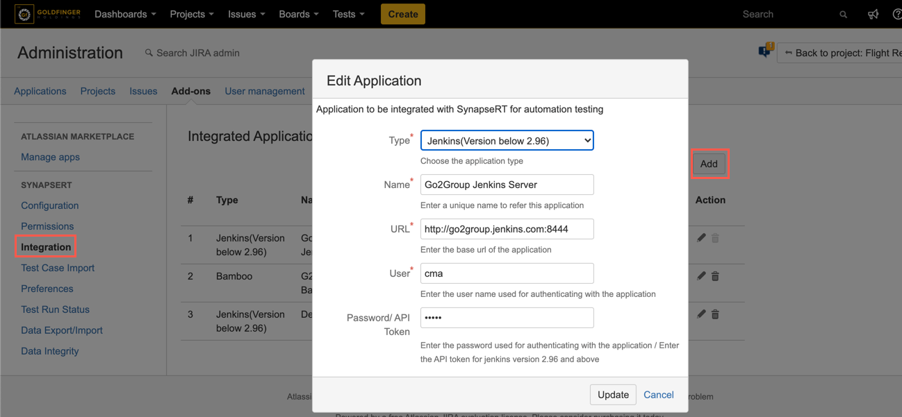The width and height of the screenshot is (902, 417).
Task: Switch to the User management tab
Action: click(x=264, y=91)
